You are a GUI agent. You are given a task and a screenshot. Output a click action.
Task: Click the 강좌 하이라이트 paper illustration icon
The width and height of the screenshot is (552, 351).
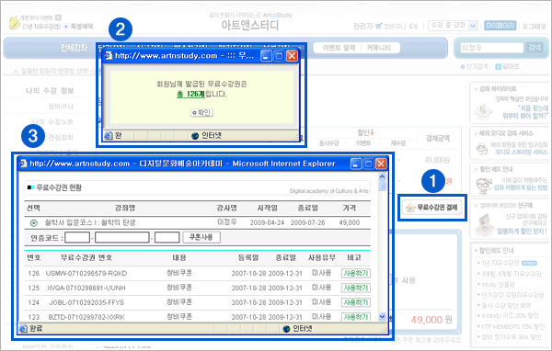point(483,110)
